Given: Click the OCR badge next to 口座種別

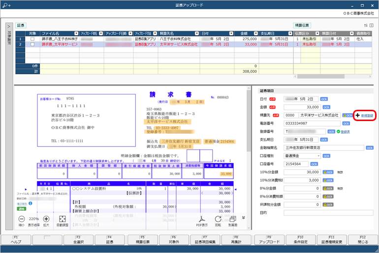Looking at the screenshot, I should click(x=326, y=156).
